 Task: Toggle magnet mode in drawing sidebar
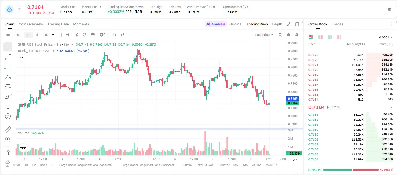(8, 153)
